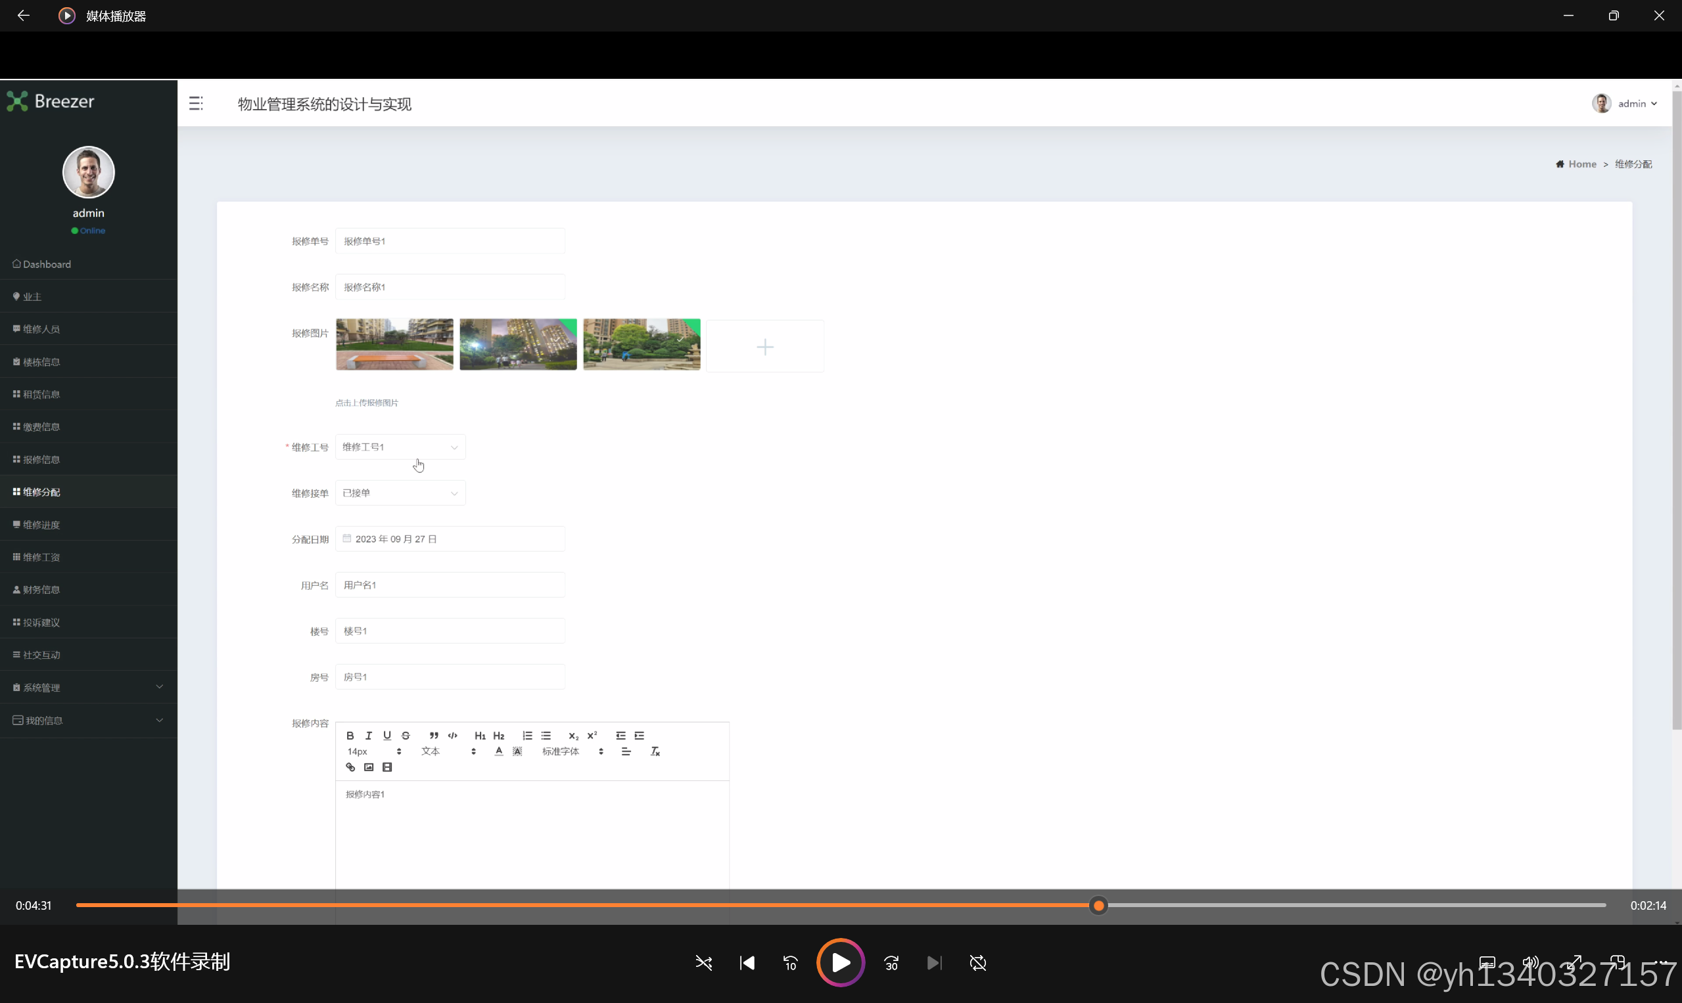Image resolution: width=1682 pixels, height=1003 pixels.
Task: Click the clear formatting icon
Action: coord(655,751)
